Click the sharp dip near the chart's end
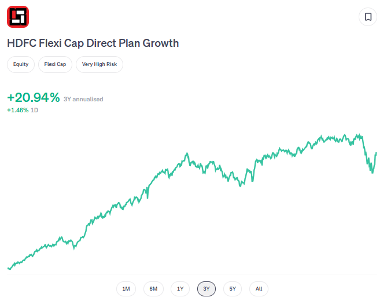Viewport: 387px width, 308px height. (372, 172)
